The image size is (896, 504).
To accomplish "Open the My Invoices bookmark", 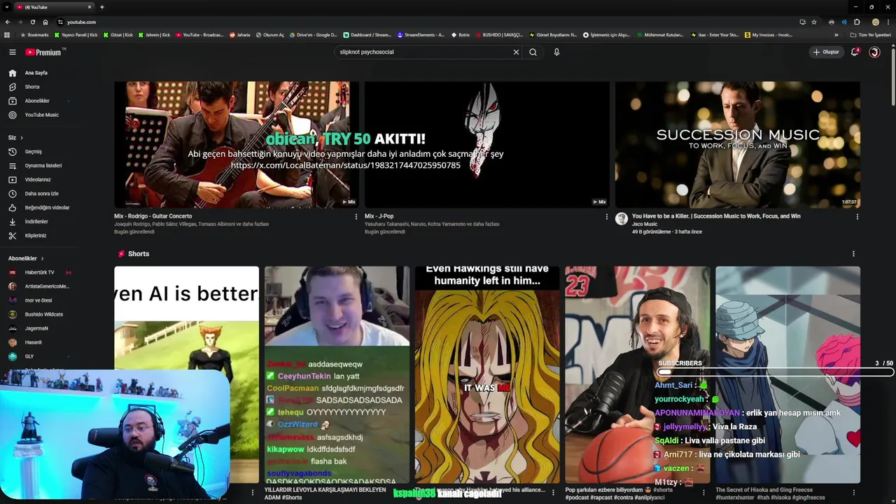I will pyautogui.click(x=769, y=34).
